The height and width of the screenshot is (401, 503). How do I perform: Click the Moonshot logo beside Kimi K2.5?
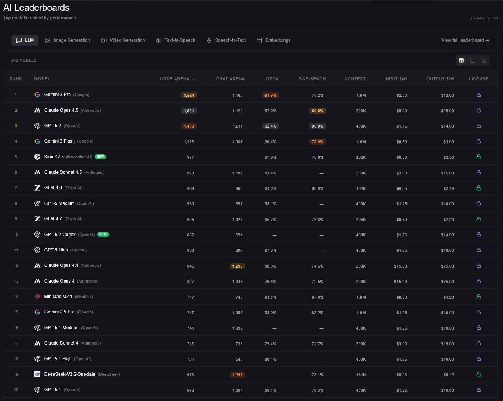(37, 157)
